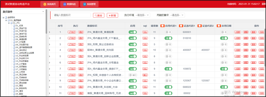Click cell 沪A_普通交易_科创板_大宗

click(103, 87)
